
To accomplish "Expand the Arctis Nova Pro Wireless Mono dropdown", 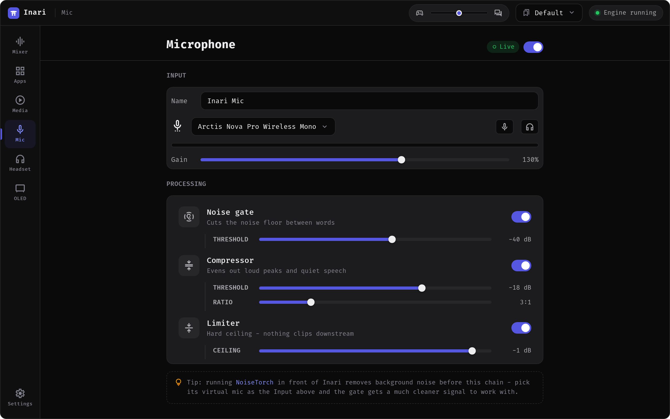I will (x=263, y=127).
